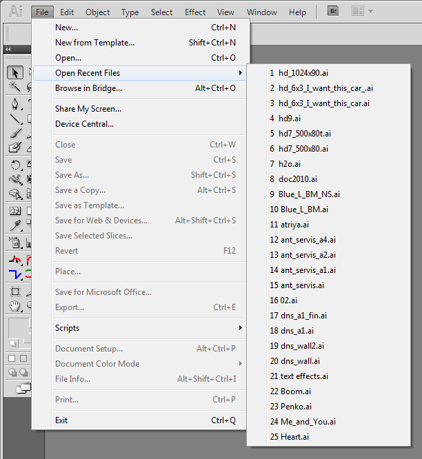Open the Arrange Documents dropdown arrow
Screen dimensions: 422x459
pos(370,12)
